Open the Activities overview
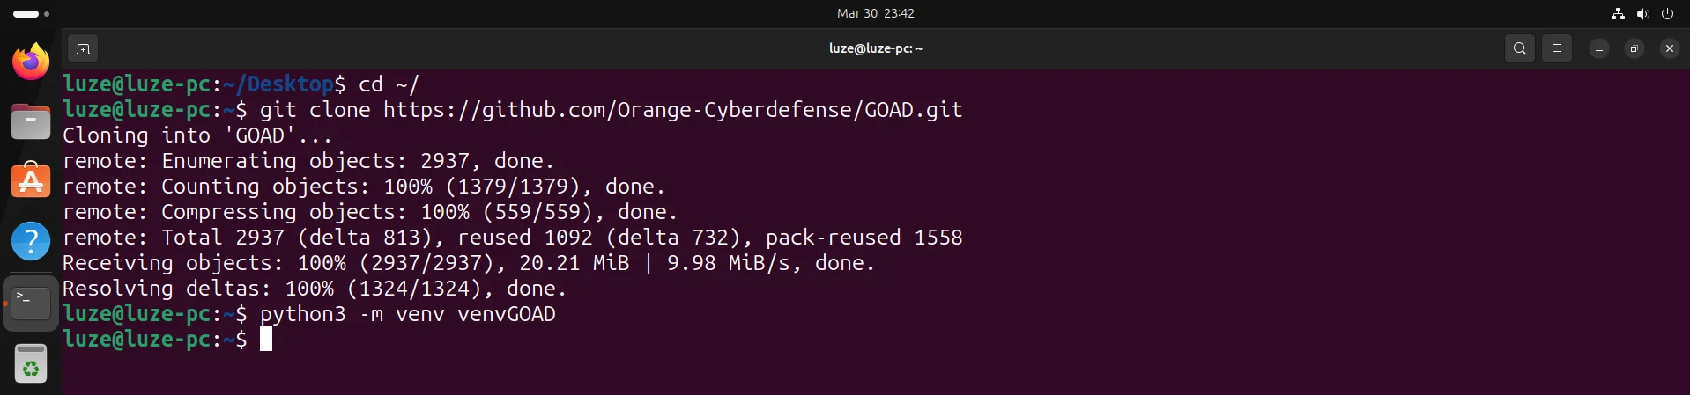 click(x=31, y=14)
